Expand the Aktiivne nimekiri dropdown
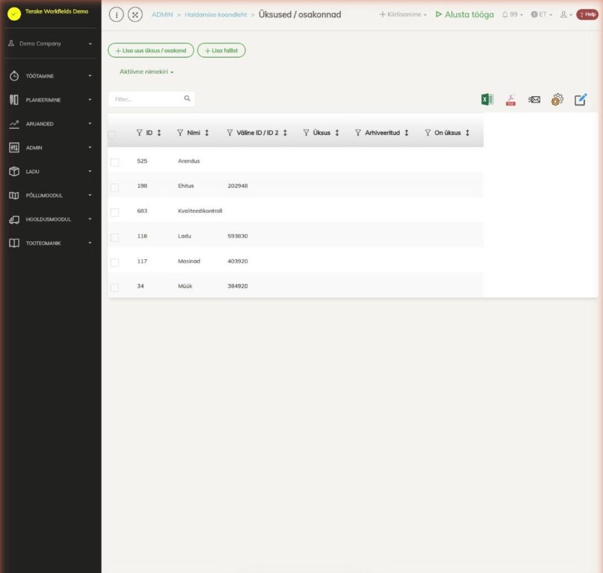Viewport: 603px width, 573px height. (147, 71)
